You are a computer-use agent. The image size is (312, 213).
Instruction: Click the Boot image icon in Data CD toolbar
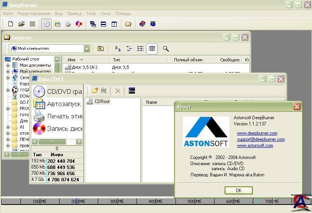click(132, 91)
